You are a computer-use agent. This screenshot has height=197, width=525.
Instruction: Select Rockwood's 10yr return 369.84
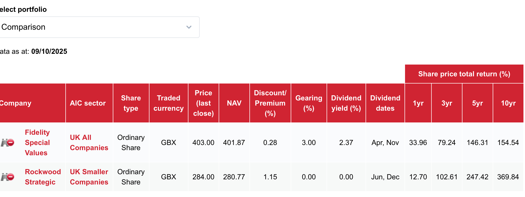(508, 177)
